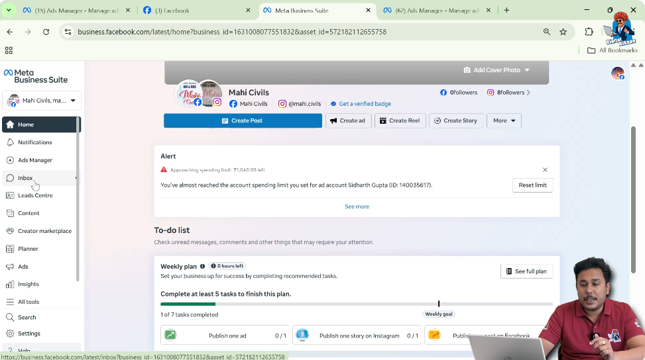The height and width of the screenshot is (360, 645).
Task: Click the Planner calendar grid icon
Action: pyautogui.click(x=10, y=249)
